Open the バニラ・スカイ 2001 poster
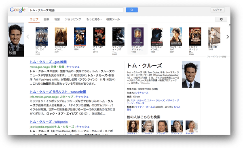 (x=176, y=37)
